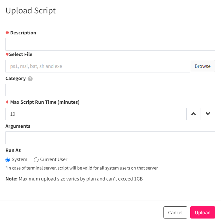Click the Arguments label text

(x=18, y=126)
